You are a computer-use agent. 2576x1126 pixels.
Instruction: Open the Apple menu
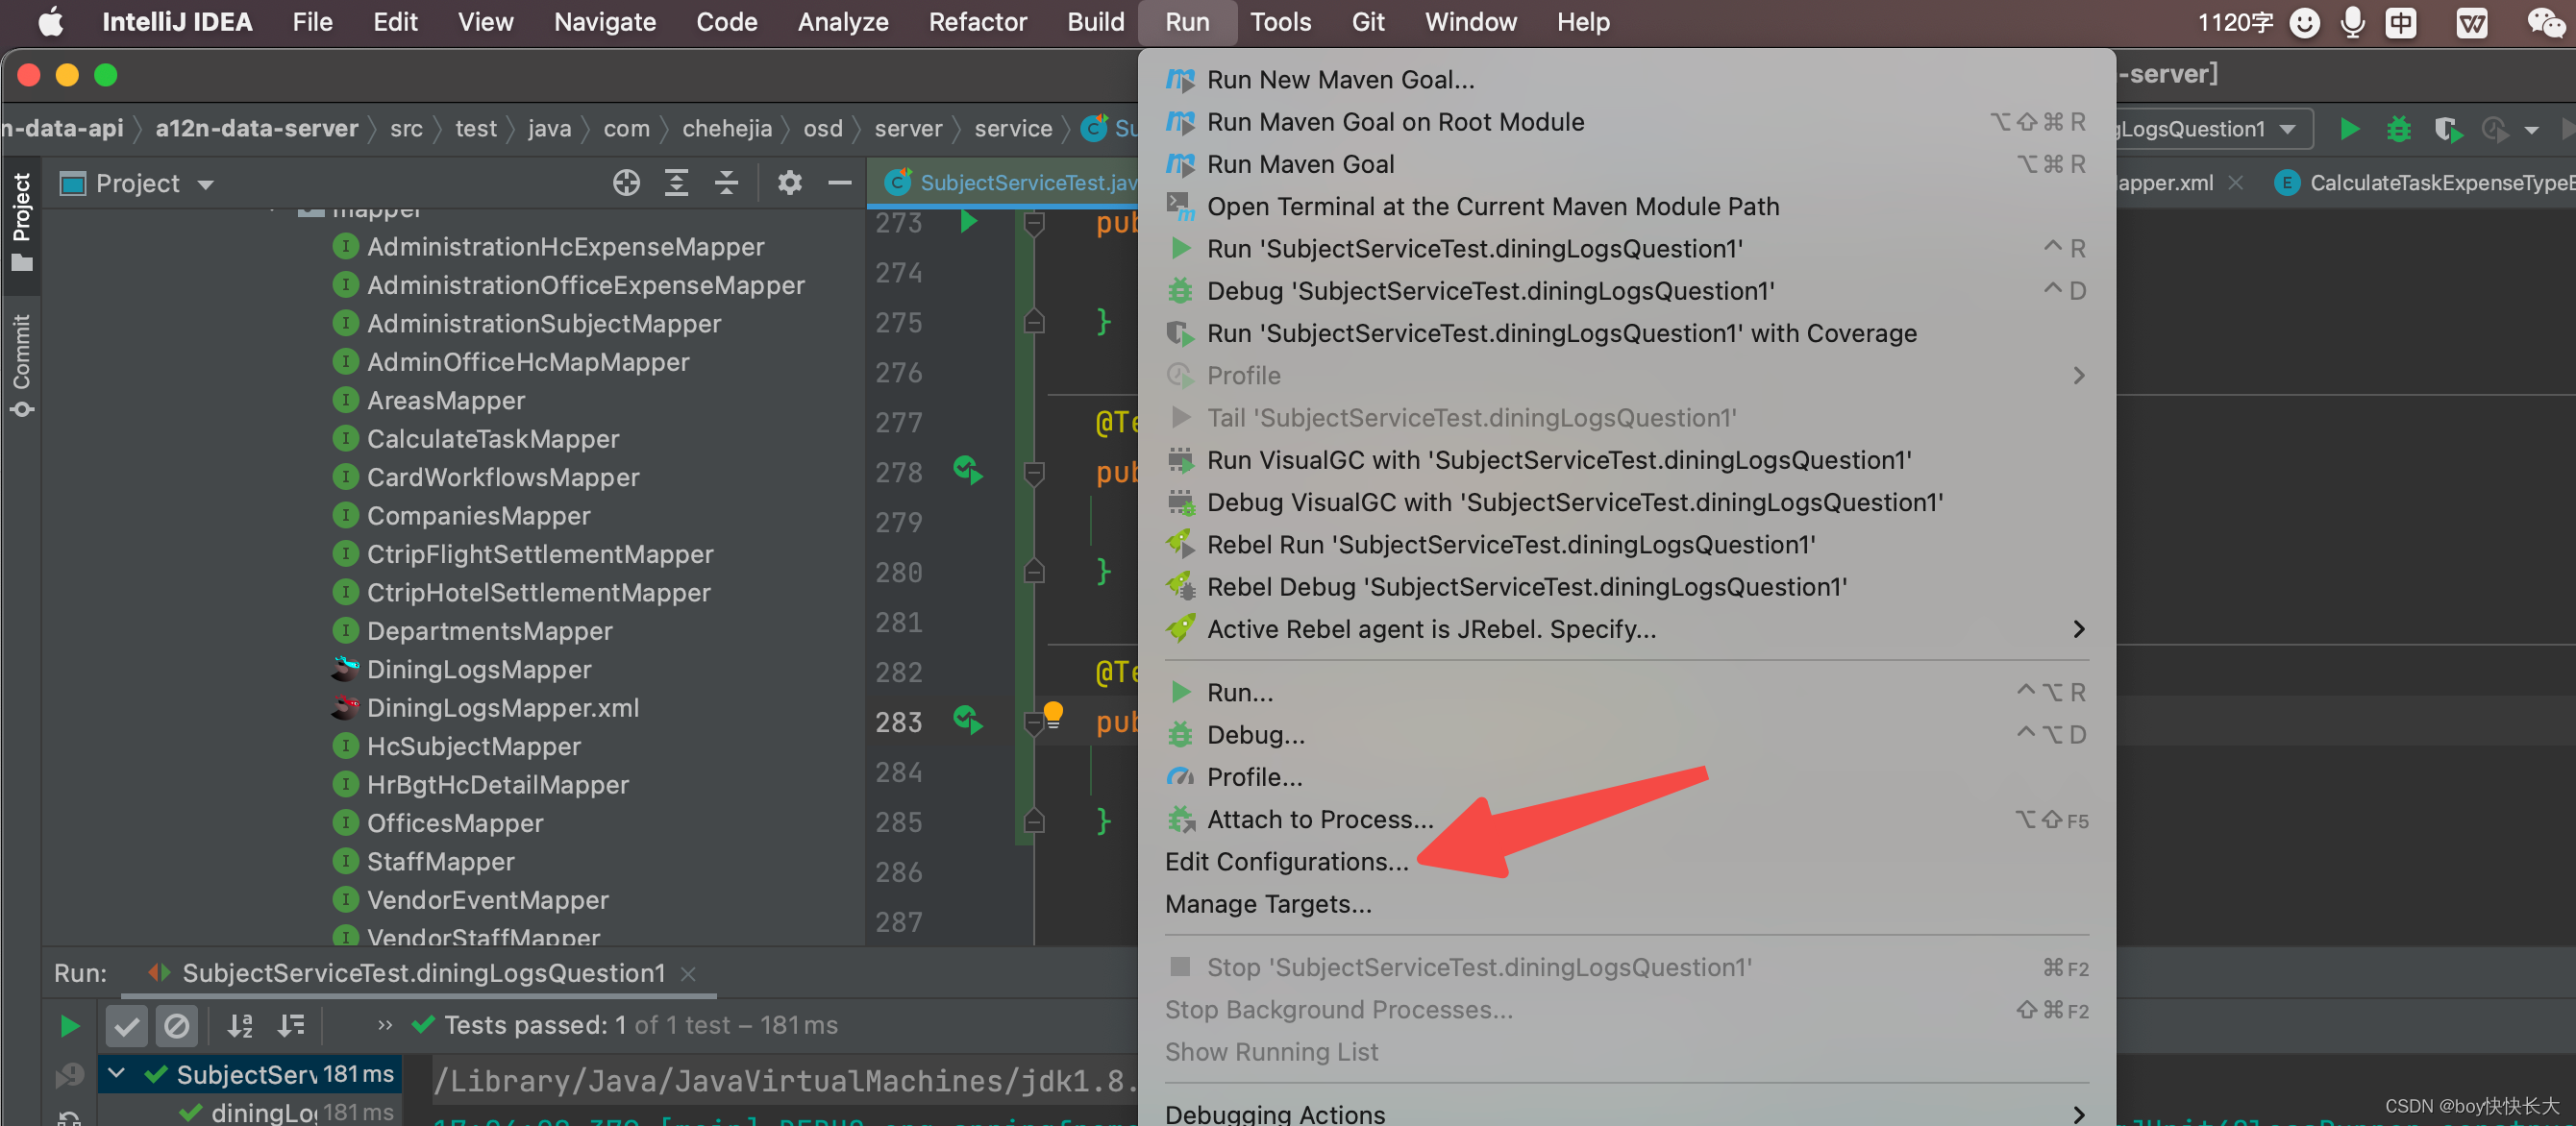(x=50, y=22)
